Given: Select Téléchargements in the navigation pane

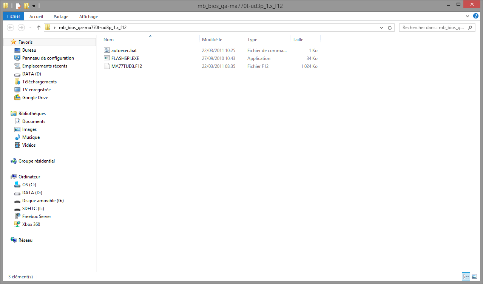Looking at the screenshot, I should (x=39, y=82).
